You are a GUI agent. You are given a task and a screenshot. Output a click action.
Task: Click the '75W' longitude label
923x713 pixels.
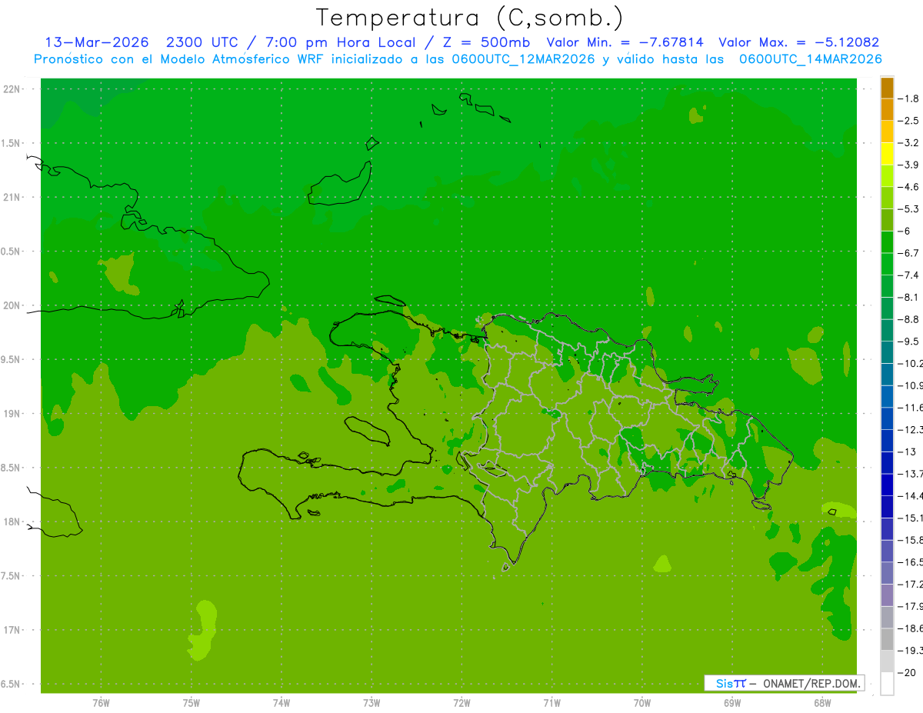coord(192,702)
